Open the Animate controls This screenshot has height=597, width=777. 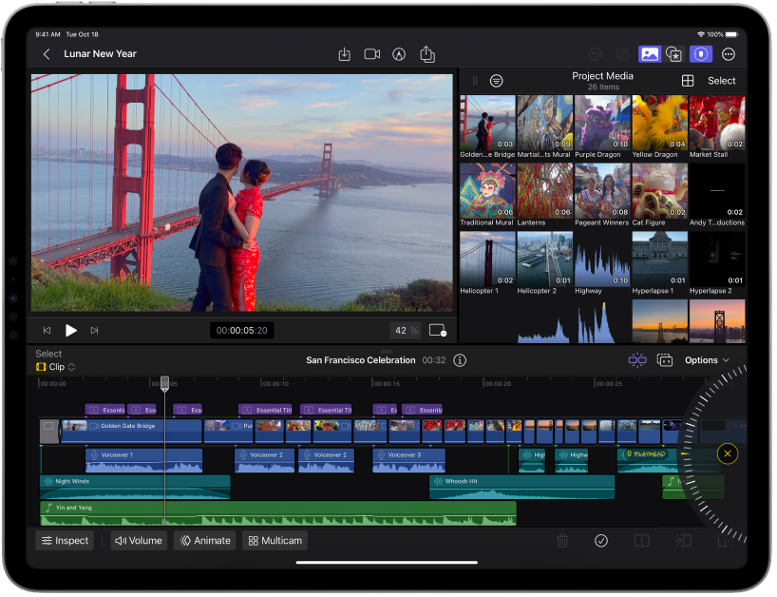click(x=207, y=540)
